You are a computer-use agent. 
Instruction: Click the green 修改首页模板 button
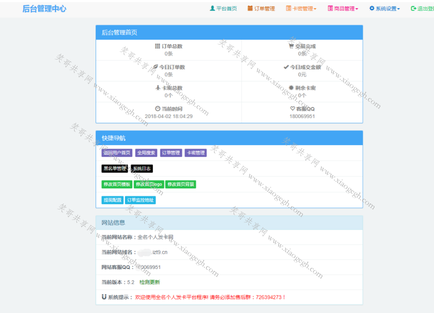(117, 184)
